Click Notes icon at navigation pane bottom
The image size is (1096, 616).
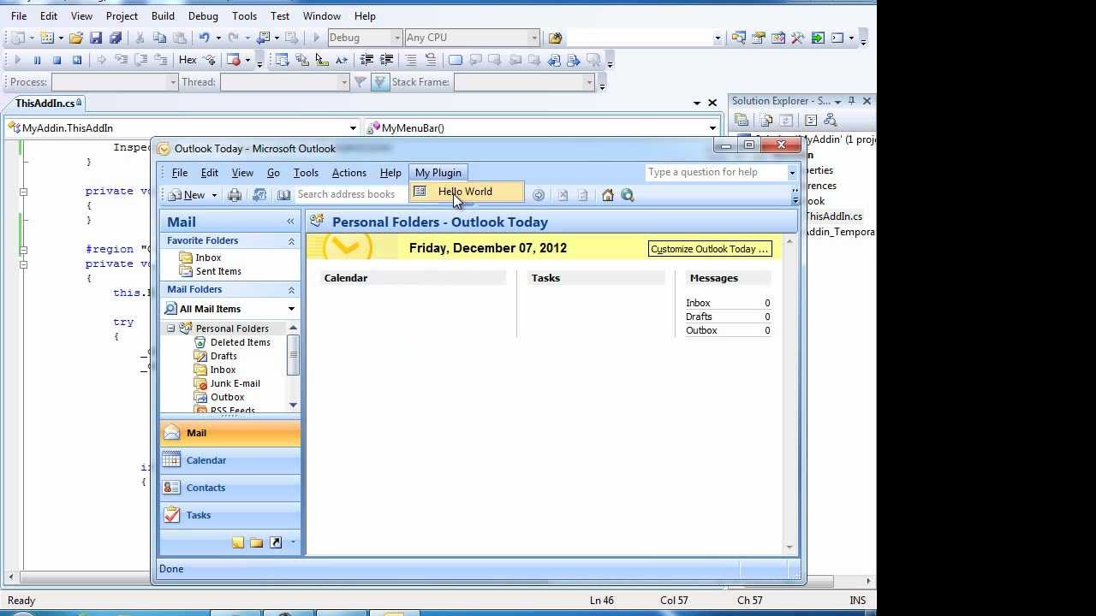238,542
